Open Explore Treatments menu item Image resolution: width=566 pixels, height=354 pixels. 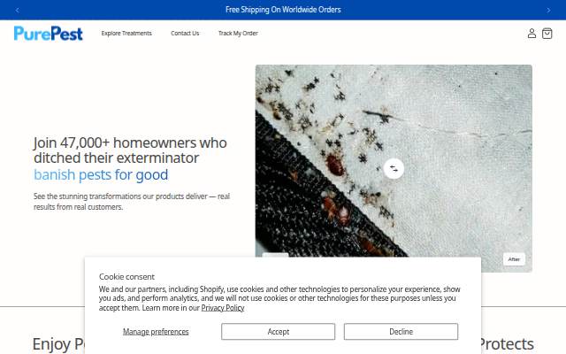click(x=126, y=34)
